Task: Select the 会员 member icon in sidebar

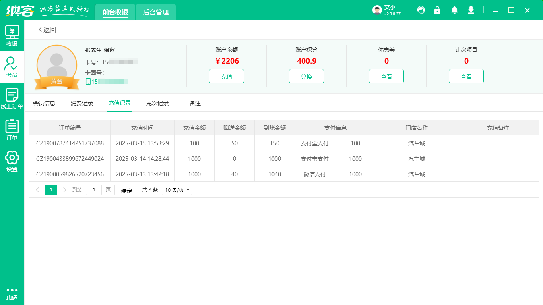Action: (12, 65)
